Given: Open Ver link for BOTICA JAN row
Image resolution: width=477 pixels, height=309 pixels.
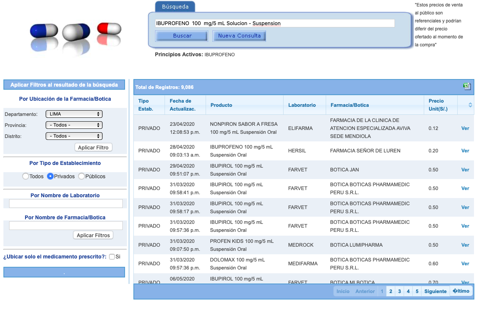Looking at the screenshot, I should [x=465, y=170].
